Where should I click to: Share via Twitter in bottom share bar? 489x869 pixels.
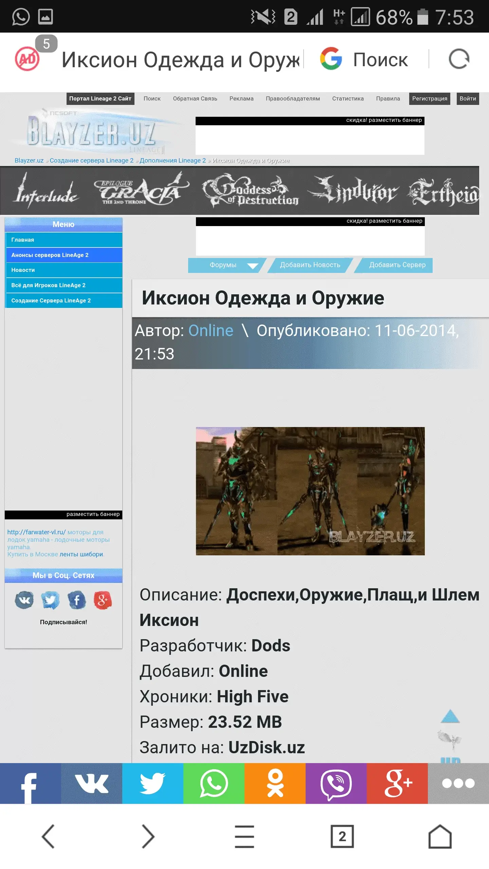pos(153,783)
